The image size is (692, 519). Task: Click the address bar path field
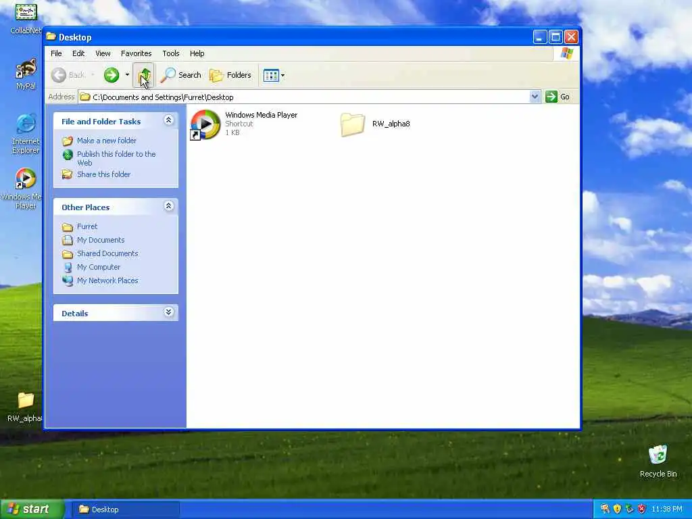(x=304, y=97)
